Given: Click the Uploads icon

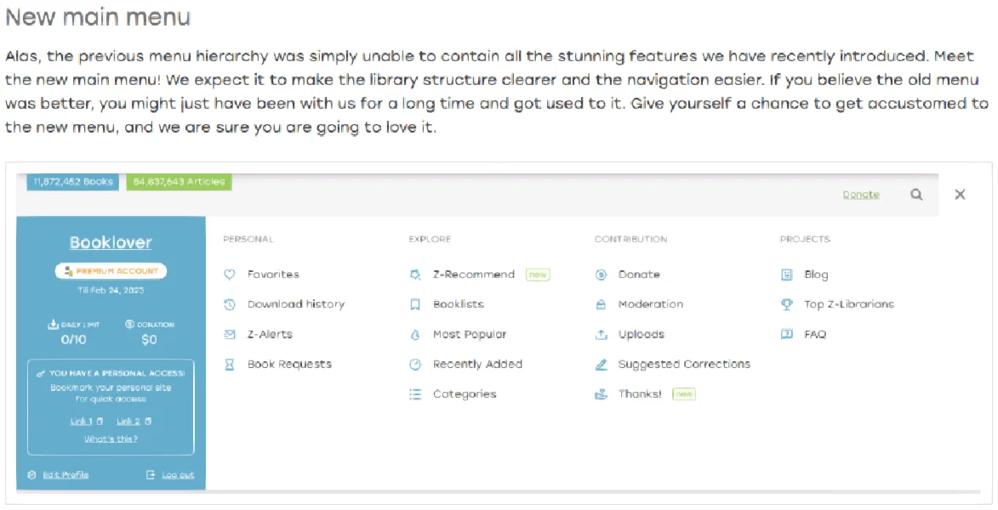Looking at the screenshot, I should pos(601,335).
